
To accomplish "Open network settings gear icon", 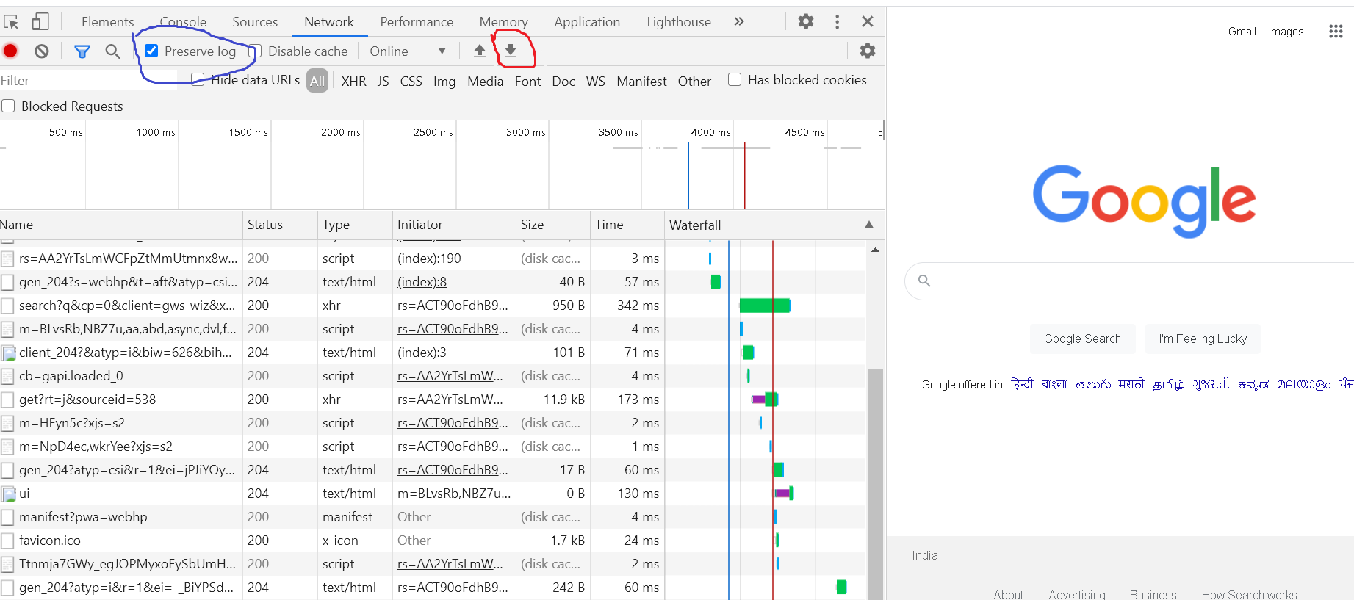I will (868, 51).
